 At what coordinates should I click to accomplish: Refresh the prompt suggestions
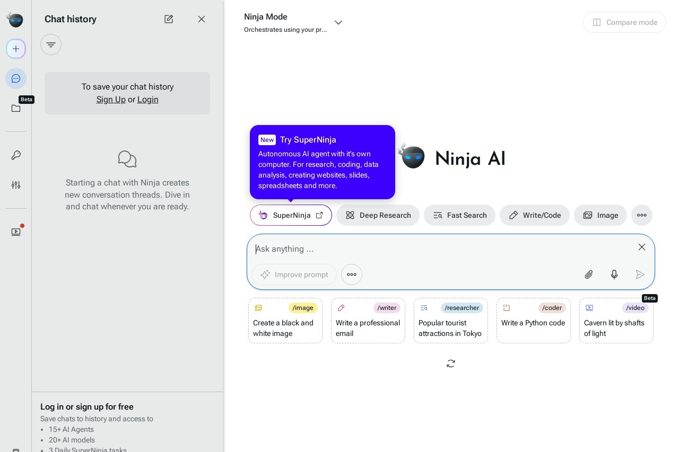451,364
